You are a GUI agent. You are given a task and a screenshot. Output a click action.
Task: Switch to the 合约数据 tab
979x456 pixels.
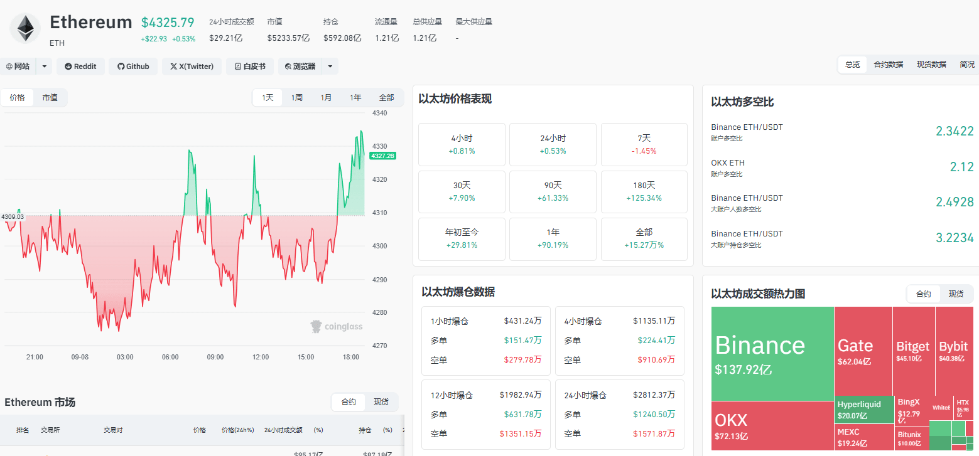(888, 65)
